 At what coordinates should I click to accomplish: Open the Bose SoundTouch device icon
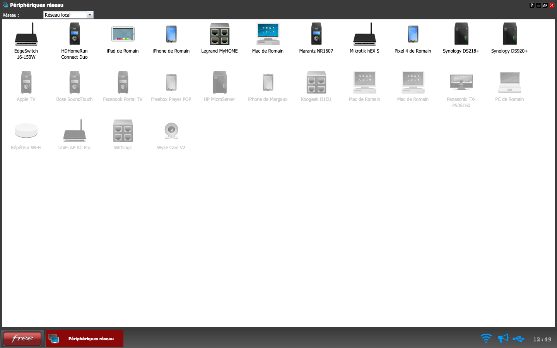[74, 82]
